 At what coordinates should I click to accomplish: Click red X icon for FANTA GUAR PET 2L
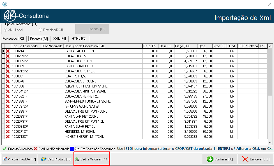coord(8,127)
